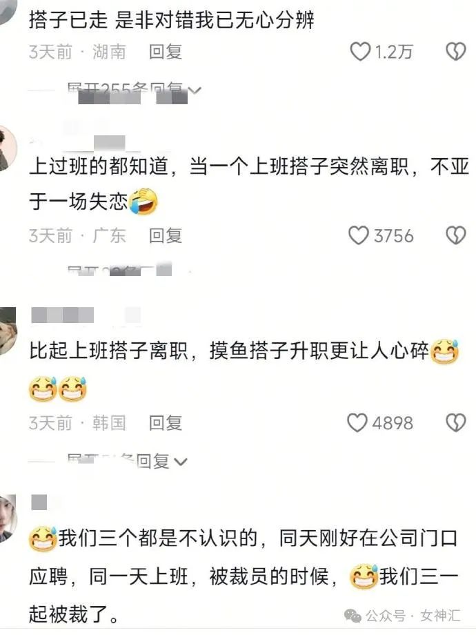Viewport: 476px width, 635px height.
Task: Expand replies under the Guangdong comment
Action: [x=121, y=271]
